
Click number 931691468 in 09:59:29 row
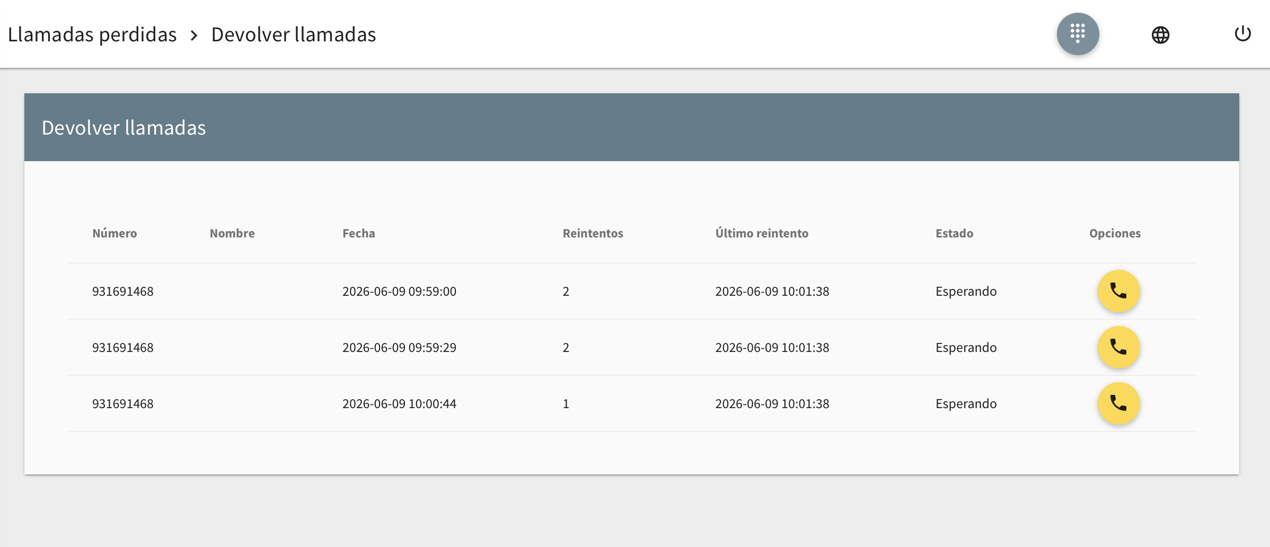[x=123, y=348]
